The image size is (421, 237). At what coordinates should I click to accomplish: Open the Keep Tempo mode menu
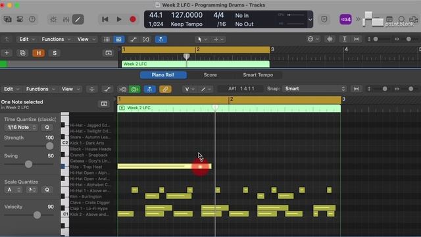tap(187, 24)
